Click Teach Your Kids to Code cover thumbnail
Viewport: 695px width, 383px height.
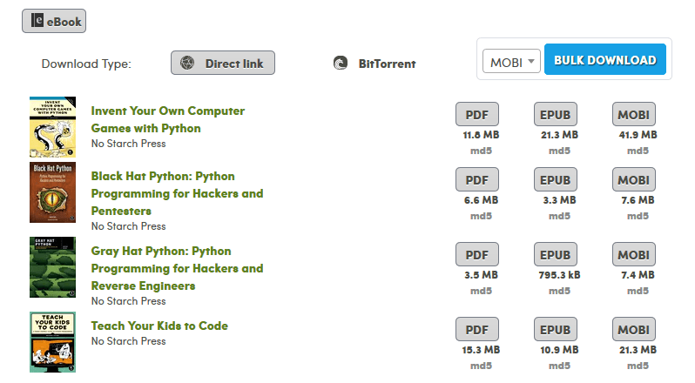click(x=53, y=342)
